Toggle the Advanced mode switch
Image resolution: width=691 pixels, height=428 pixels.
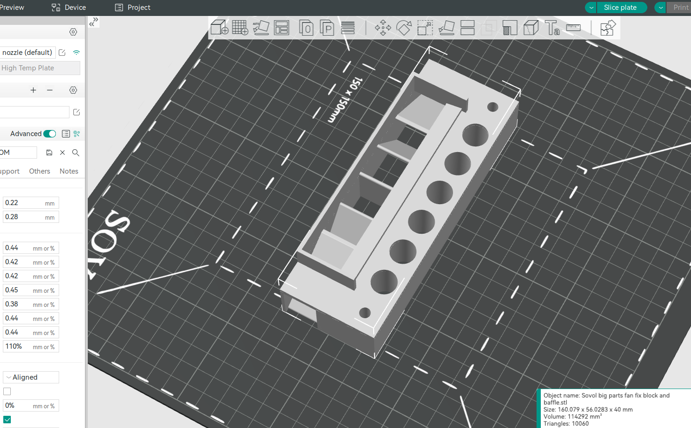(50, 134)
